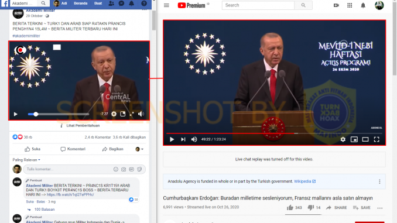The width and height of the screenshot is (397, 223).
Task: Open the YouTube hamburger guide menu
Action: (x=166, y=5)
